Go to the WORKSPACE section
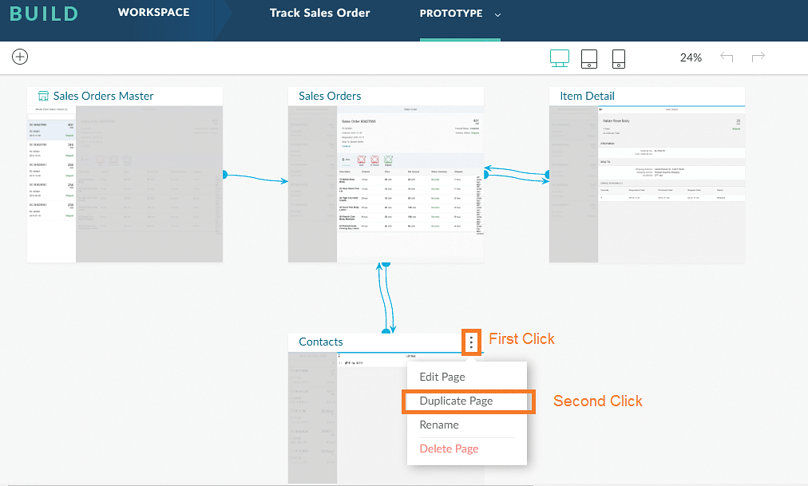The width and height of the screenshot is (808, 486). (153, 13)
